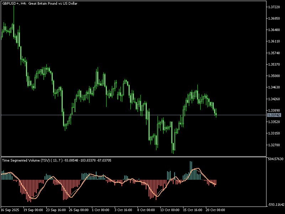Select the 16 Sep 2025 axis label
Viewport: 285px width, 214px height.
click(10, 210)
